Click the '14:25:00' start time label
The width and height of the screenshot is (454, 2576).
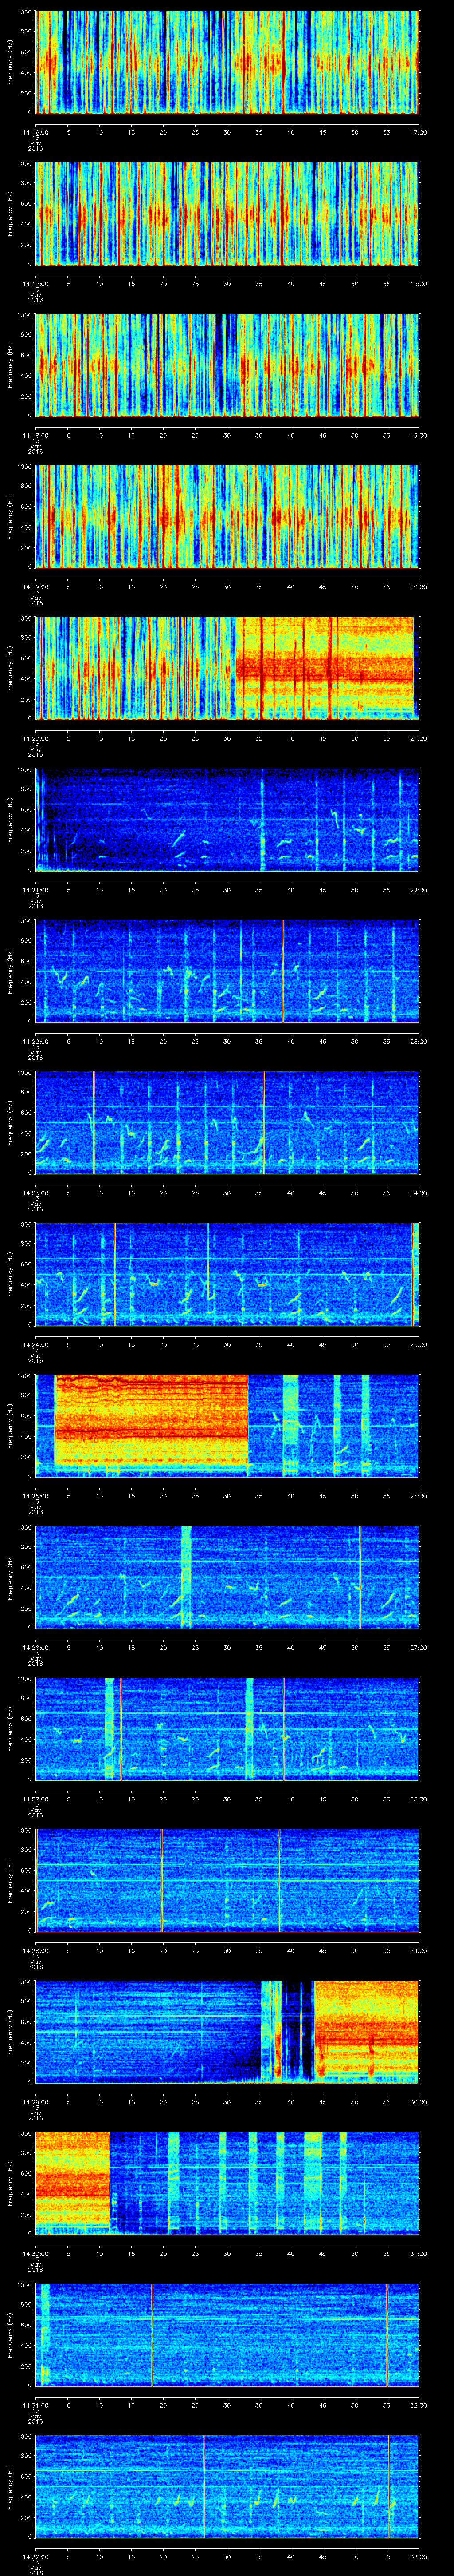point(36,1495)
